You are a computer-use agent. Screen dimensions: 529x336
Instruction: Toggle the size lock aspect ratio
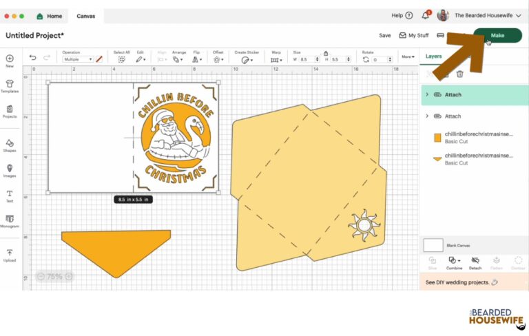click(326, 53)
